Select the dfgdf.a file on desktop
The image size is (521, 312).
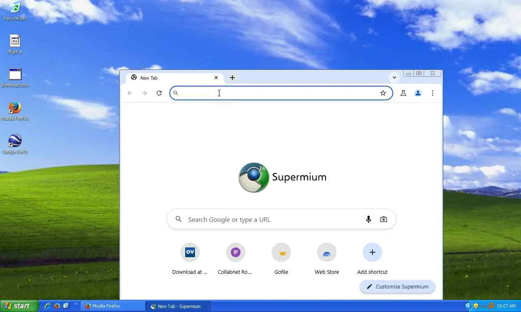pos(15,44)
